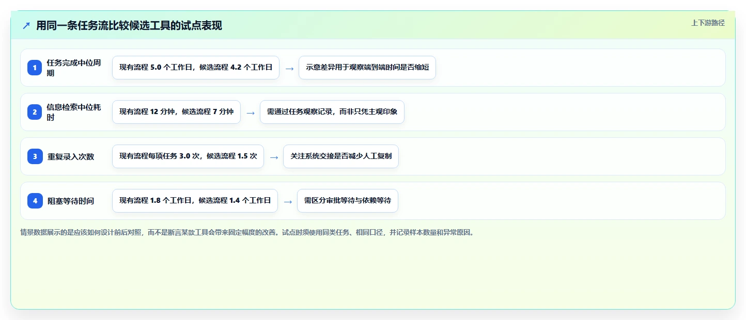
Task: Click the 信息检索中位耗时 label
Action: coord(74,112)
